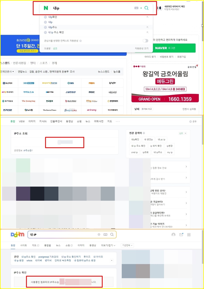This screenshot has height=289, width=204.
Task: Click 신고 in the autocomplete footer
Action: pyautogui.click(x=55, y=48)
